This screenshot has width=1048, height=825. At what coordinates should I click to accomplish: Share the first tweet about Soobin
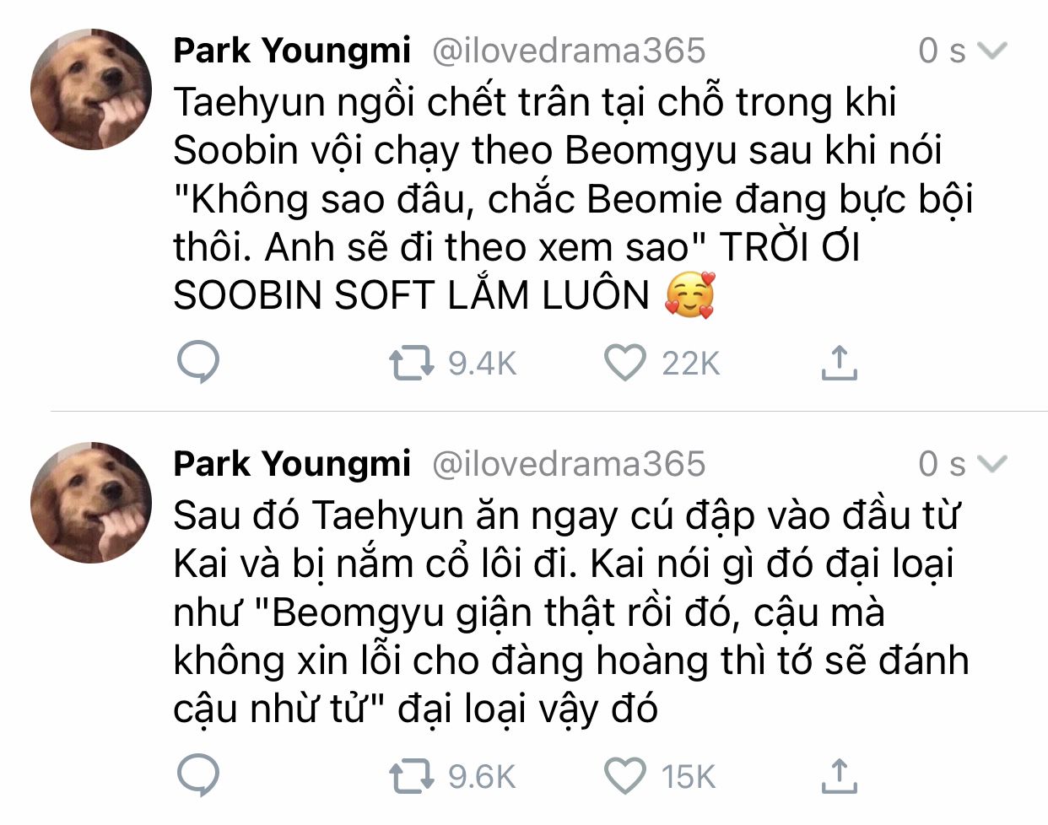point(839,363)
